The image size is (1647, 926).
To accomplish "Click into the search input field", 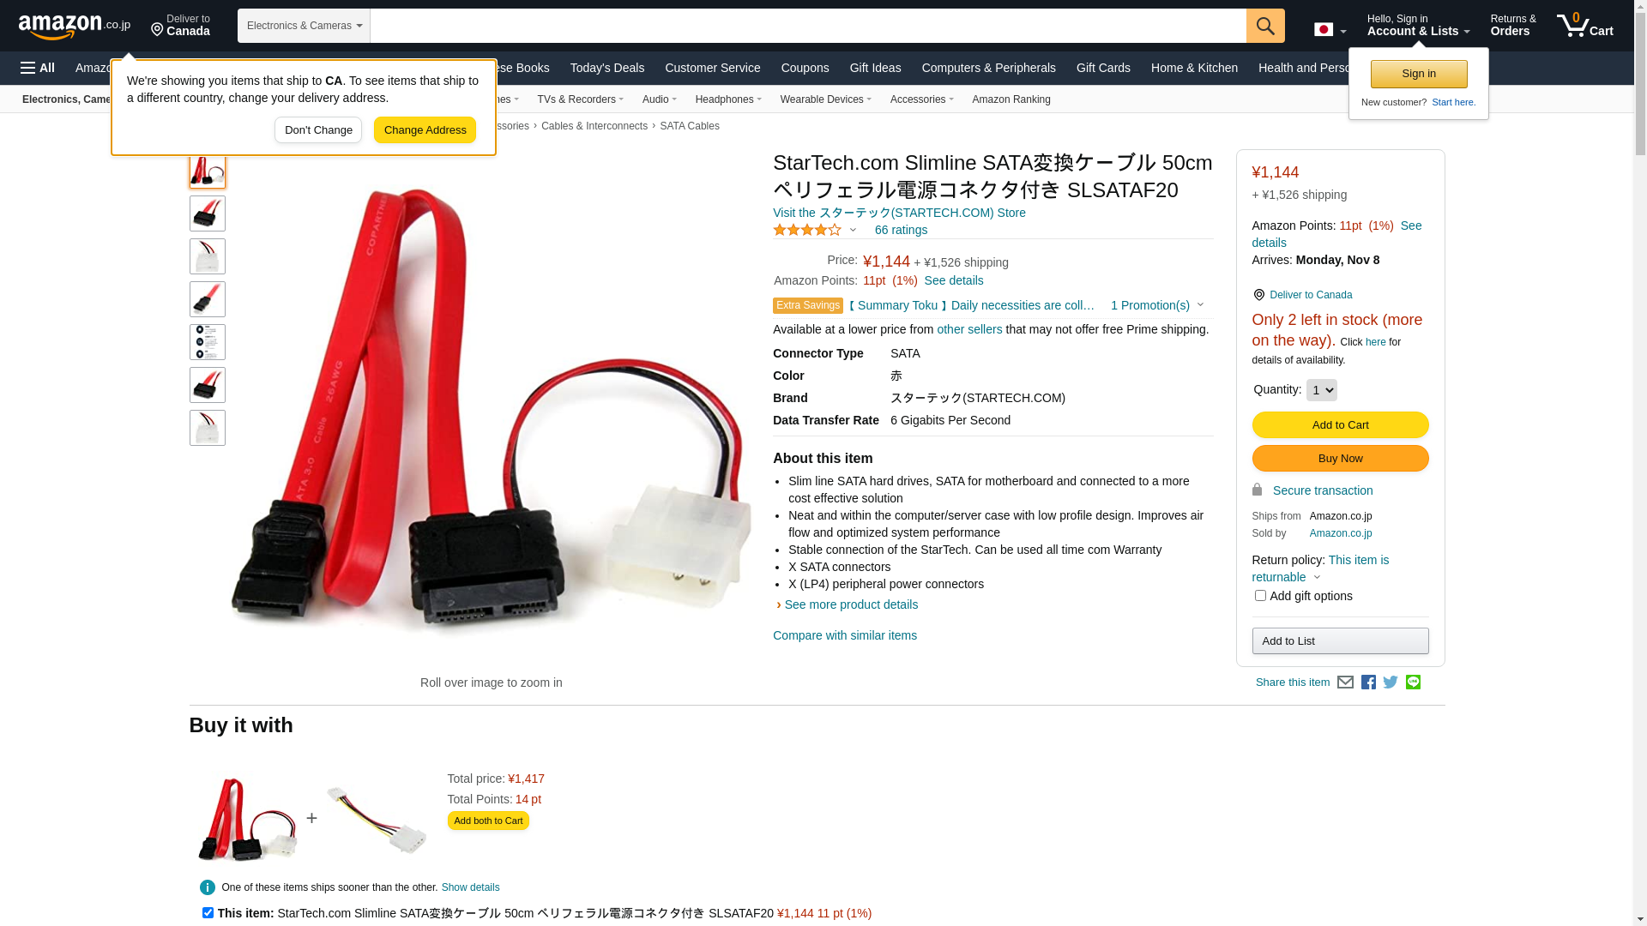I will point(808,26).
